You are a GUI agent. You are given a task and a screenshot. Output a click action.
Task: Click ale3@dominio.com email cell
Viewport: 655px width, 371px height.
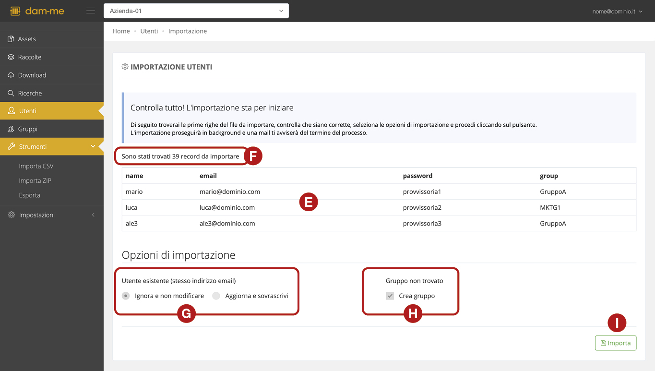[227, 224]
